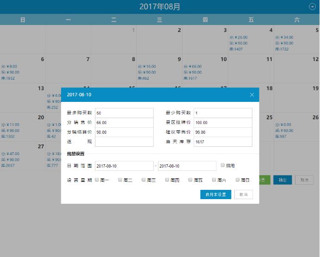
Task: Click the 启用本设置 button
Action: (216, 194)
